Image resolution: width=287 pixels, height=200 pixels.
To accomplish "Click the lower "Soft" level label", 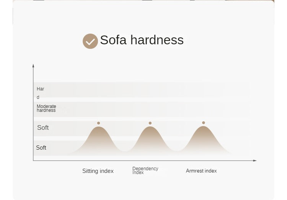I will [x=41, y=147].
